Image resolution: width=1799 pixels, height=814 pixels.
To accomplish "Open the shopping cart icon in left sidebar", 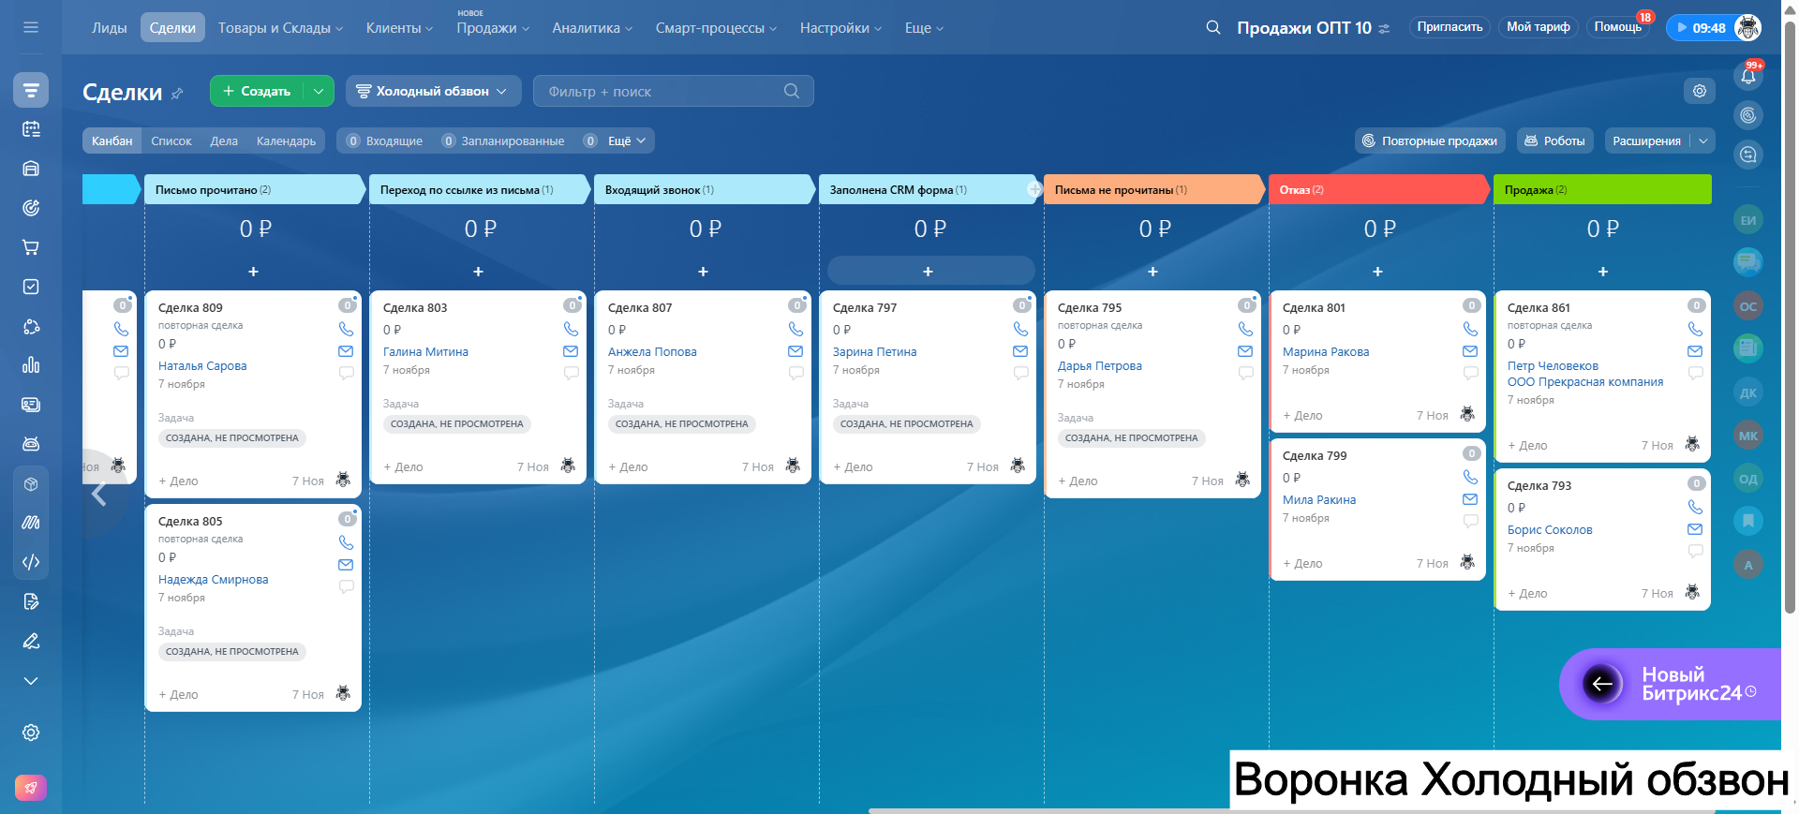I will coord(31,247).
